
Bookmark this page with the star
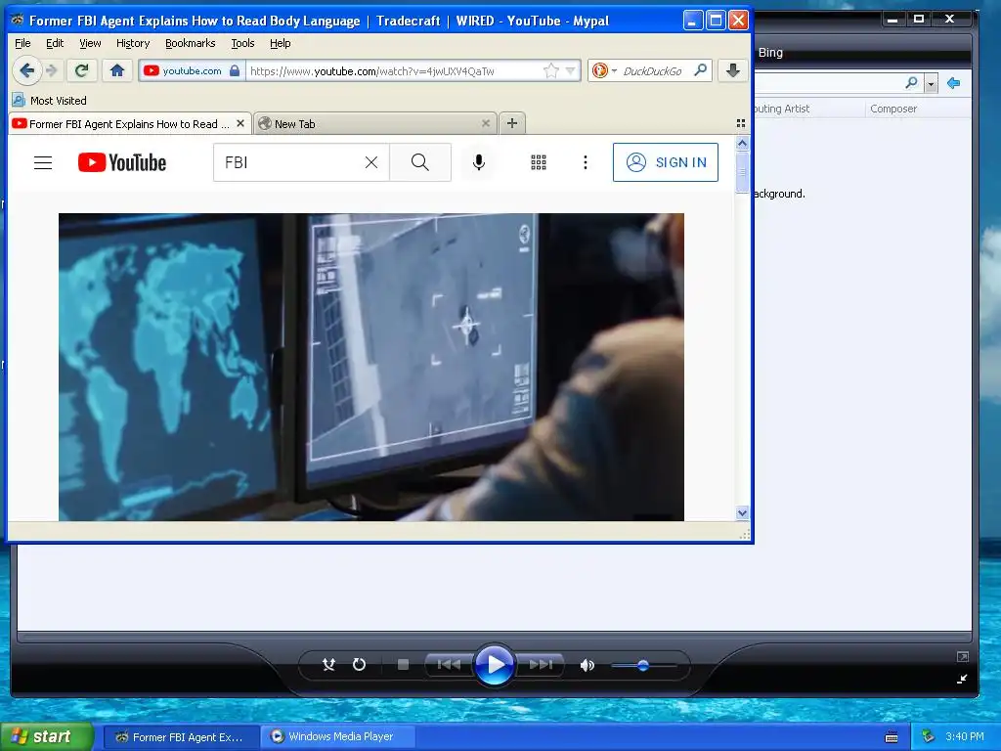click(551, 70)
